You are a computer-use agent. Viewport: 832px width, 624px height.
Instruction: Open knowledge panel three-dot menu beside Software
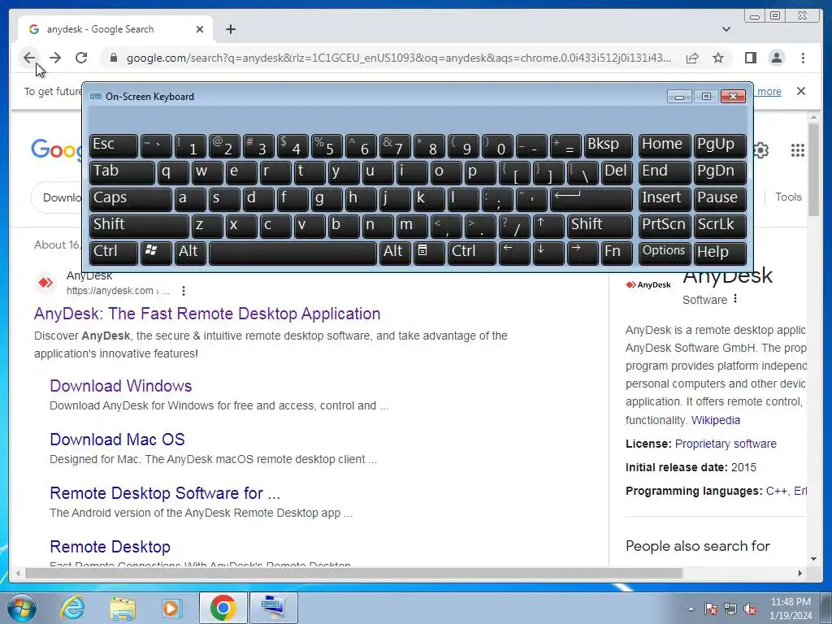[x=735, y=299]
